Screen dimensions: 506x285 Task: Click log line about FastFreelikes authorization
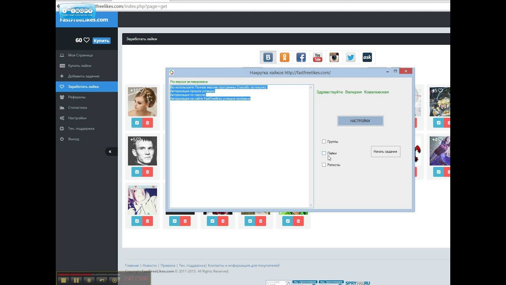(x=210, y=99)
